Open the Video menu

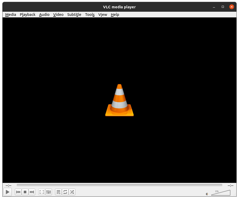[x=58, y=15]
